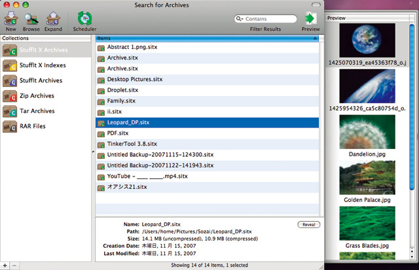Click the archive icon beside Family.sitx

point(101,102)
